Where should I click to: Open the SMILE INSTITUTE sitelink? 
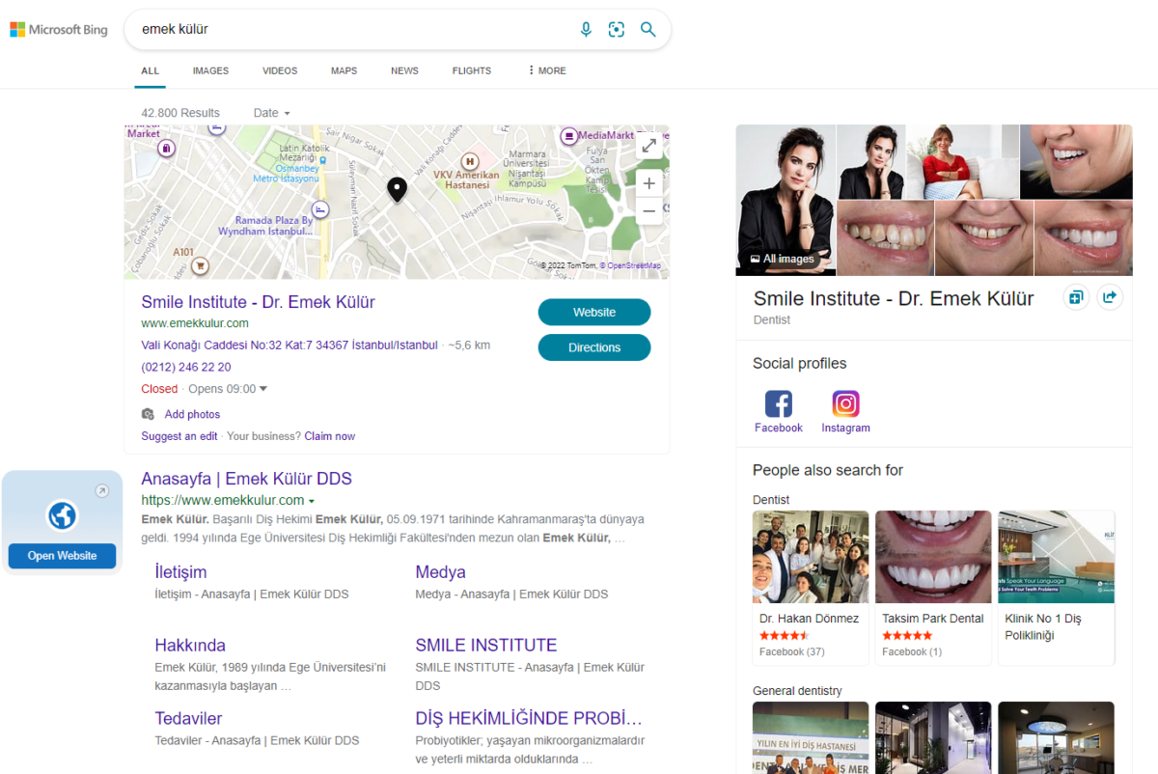pos(486,646)
